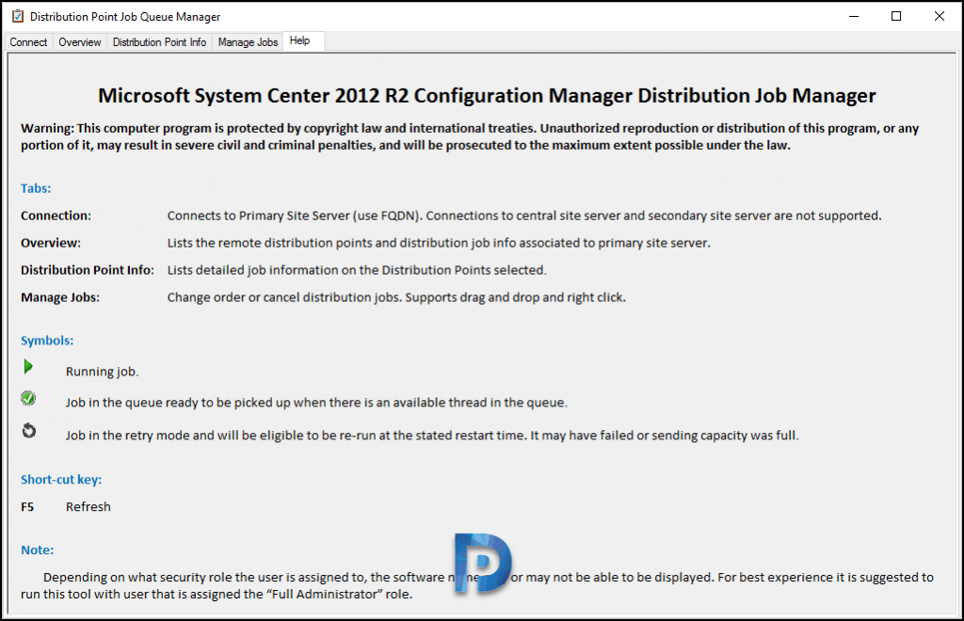Click 'Lists detailed job information' description
Image resolution: width=964 pixels, height=621 pixels.
point(357,270)
